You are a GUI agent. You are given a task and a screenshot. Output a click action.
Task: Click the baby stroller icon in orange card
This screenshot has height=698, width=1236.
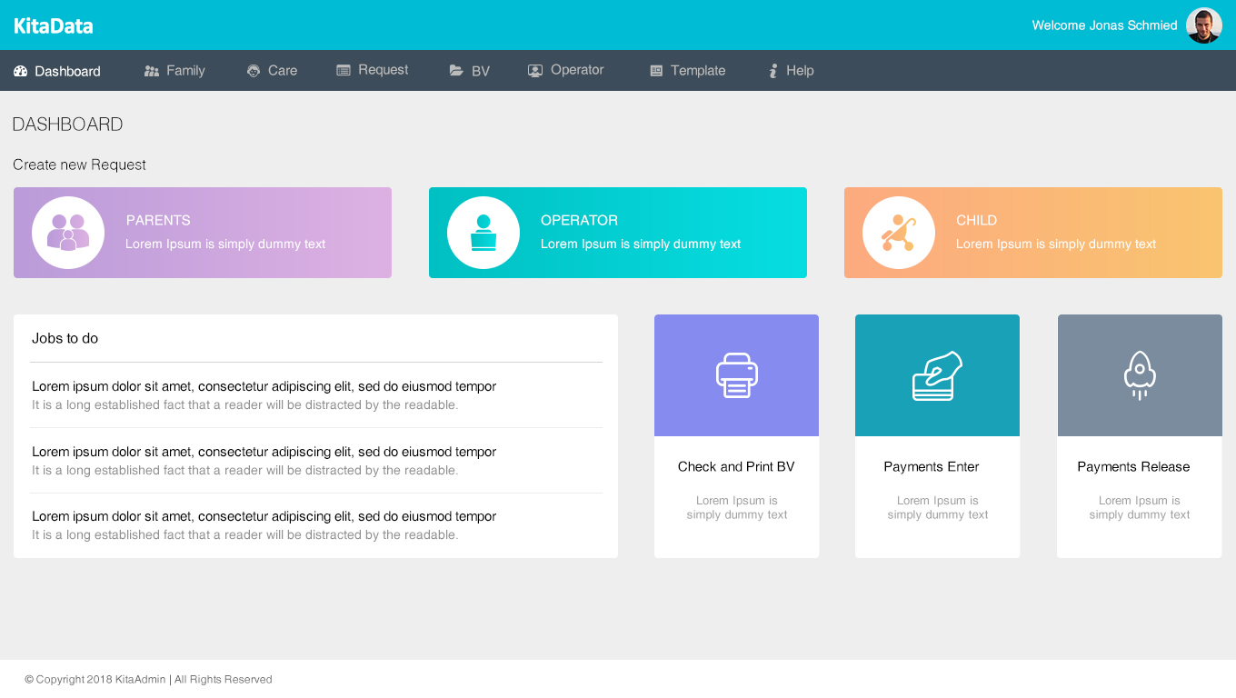(898, 233)
